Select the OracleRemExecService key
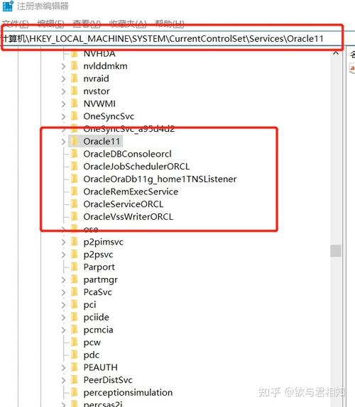Image resolution: width=355 pixels, height=407 pixels. pyautogui.click(x=131, y=191)
